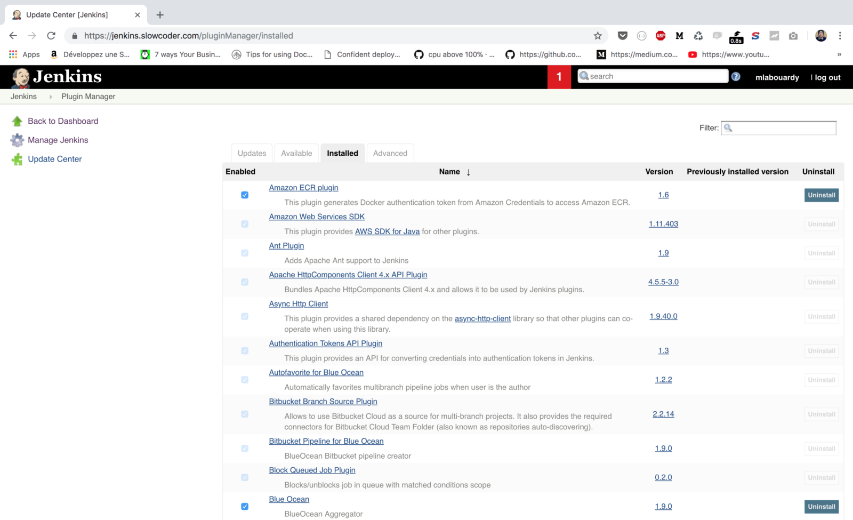Sort plugins by the Name column arrow
853x520 pixels.
tap(468, 172)
